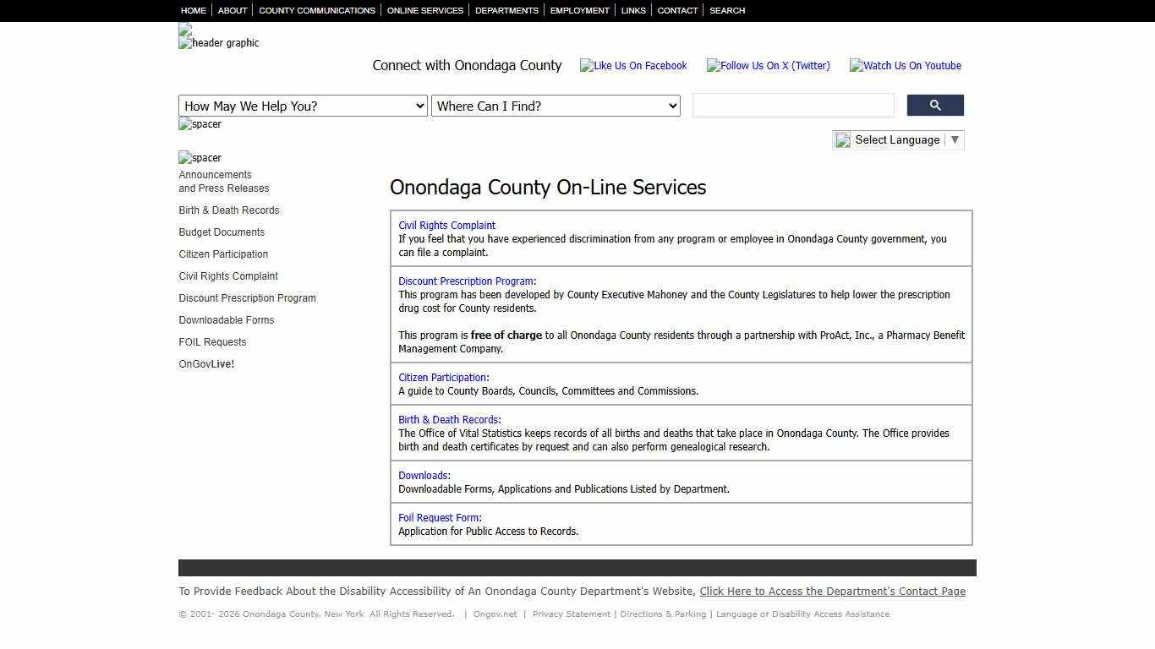Go to County Communications in the top menu
This screenshot has width=1155, height=649.
pos(316,11)
